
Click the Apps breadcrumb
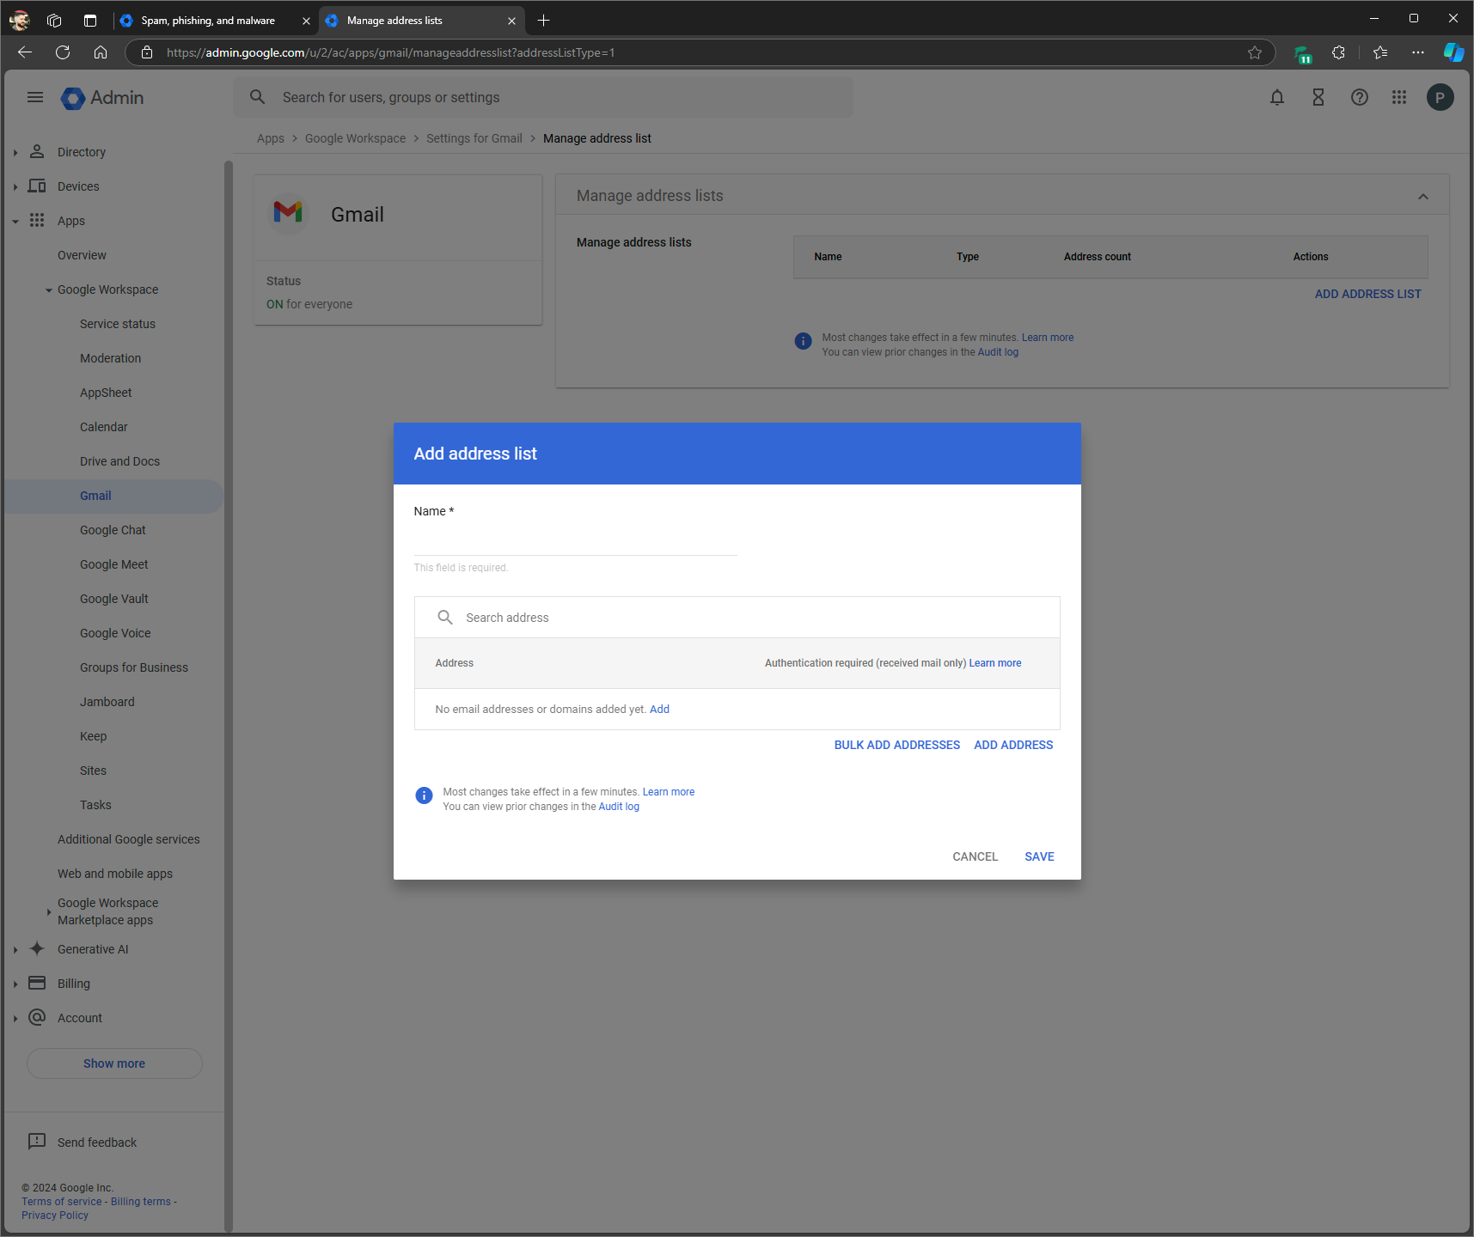271,138
